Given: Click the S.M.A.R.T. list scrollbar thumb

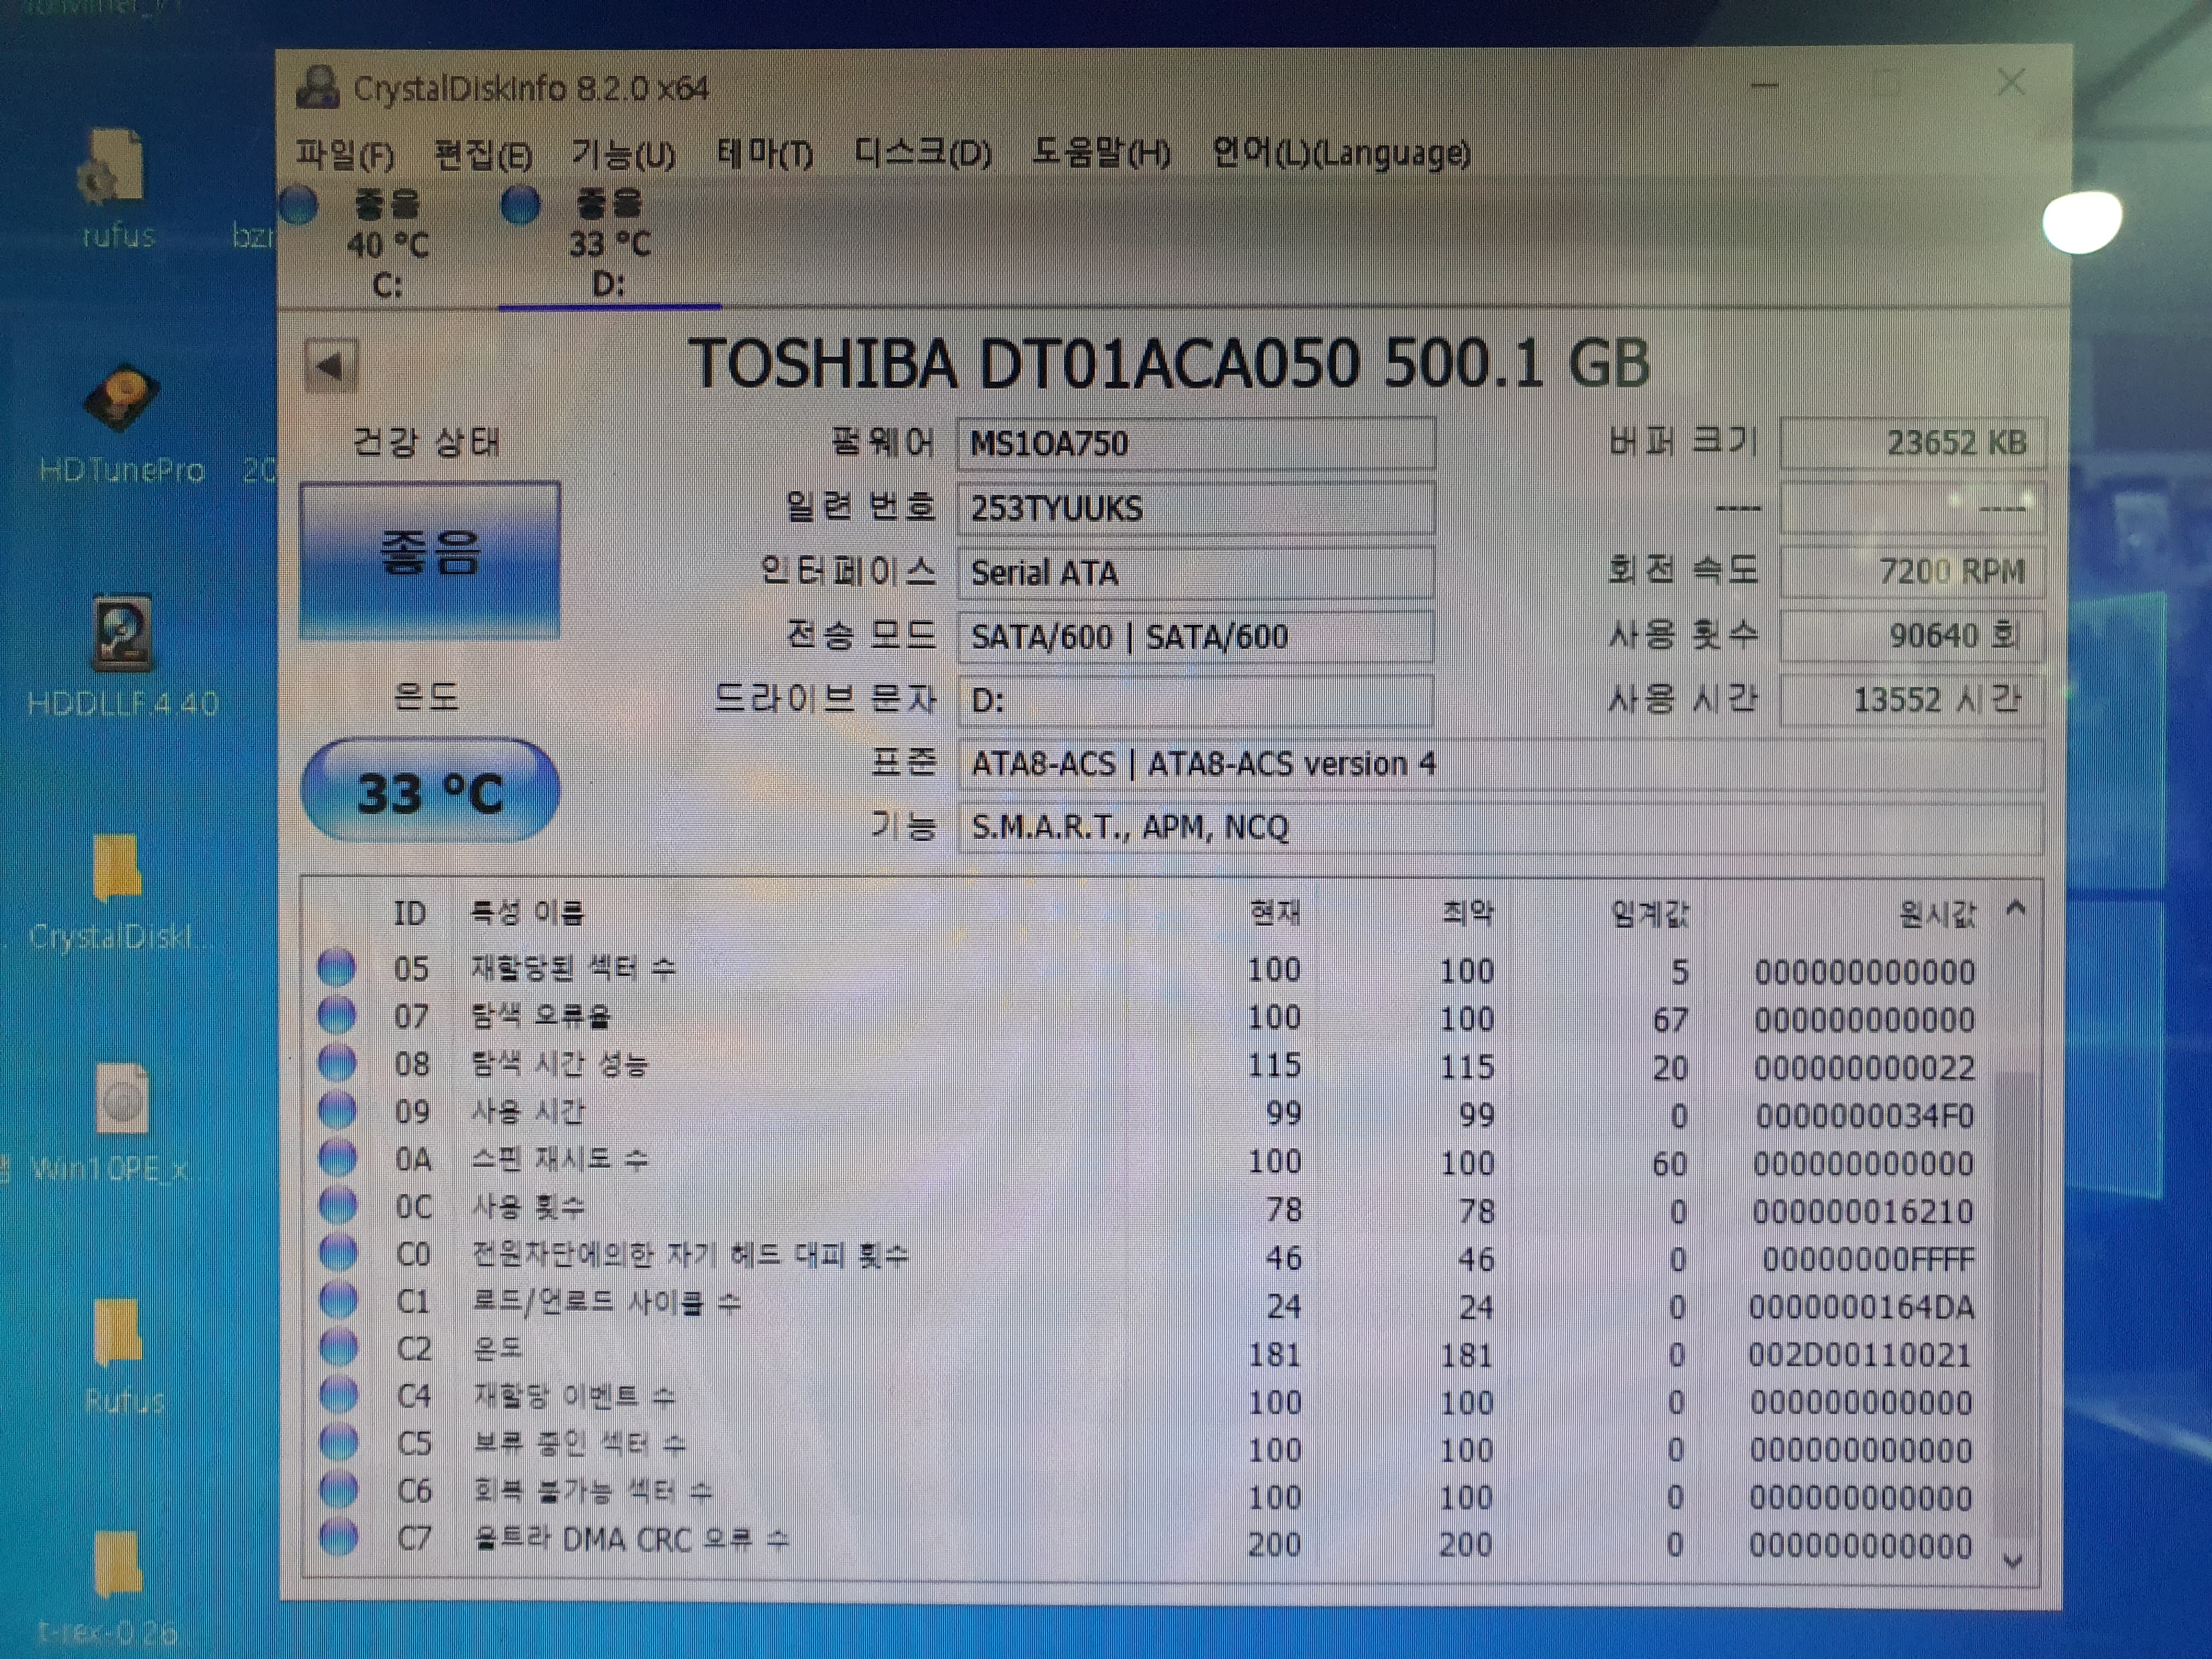Looking at the screenshot, I should [x=2014, y=1303].
